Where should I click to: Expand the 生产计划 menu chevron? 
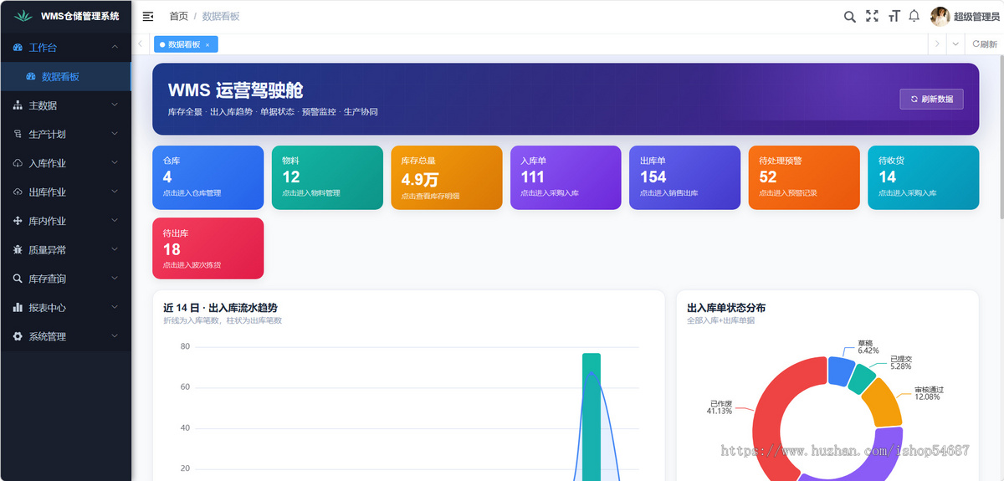(x=115, y=134)
